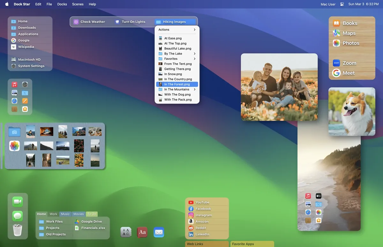This screenshot has height=247, width=383.
Task: Launch the Font Book app icon
Action: 126,232
